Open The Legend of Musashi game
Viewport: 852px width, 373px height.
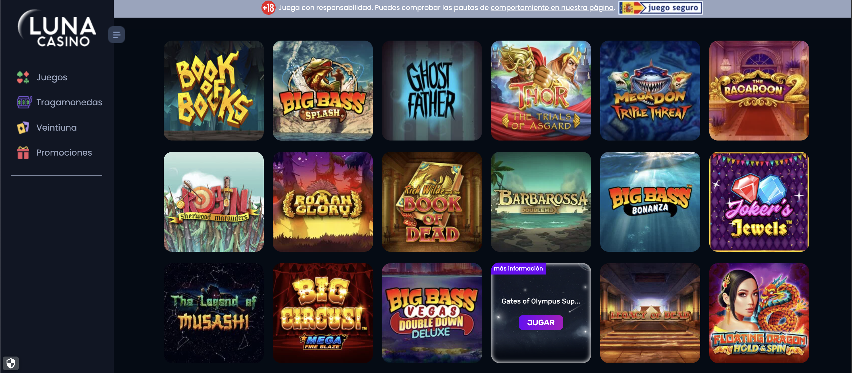coord(214,313)
